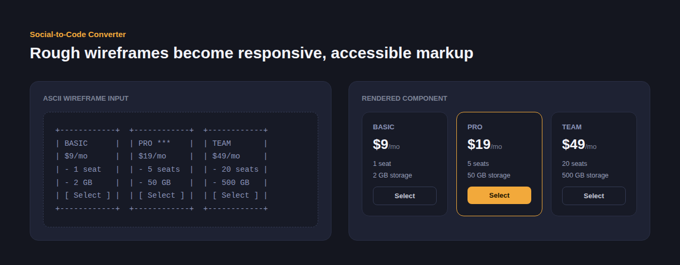The width and height of the screenshot is (680, 265).
Task: Click '- 500 GB' in the ASCII wireframe
Action: pos(231,182)
